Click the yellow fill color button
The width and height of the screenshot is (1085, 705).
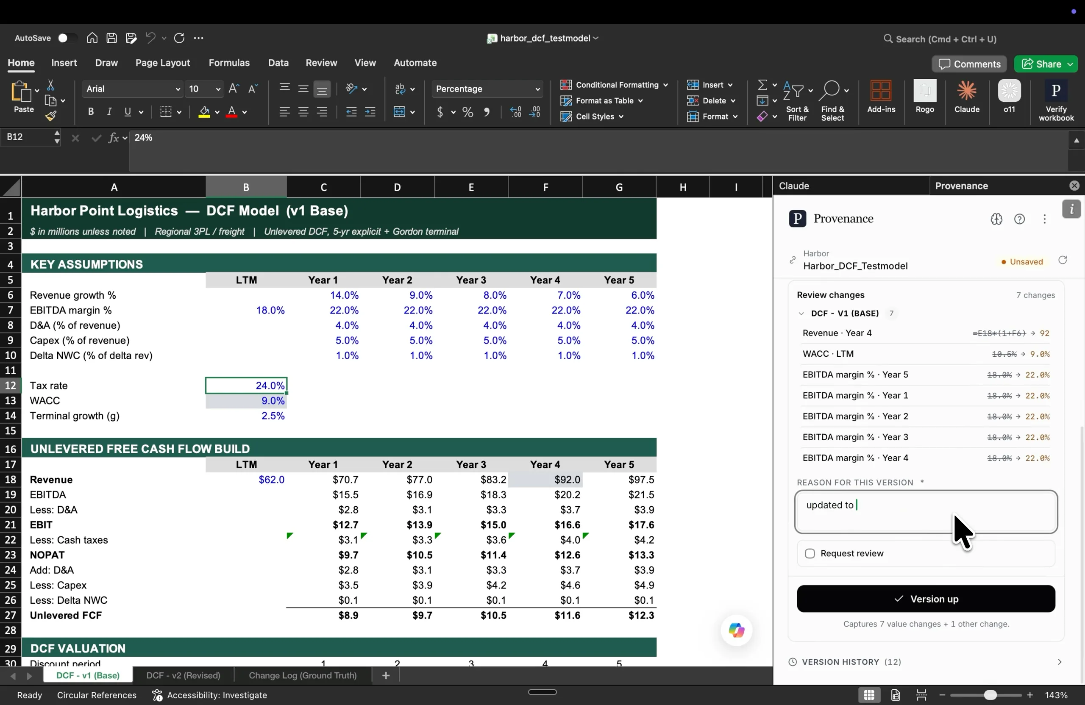(204, 112)
